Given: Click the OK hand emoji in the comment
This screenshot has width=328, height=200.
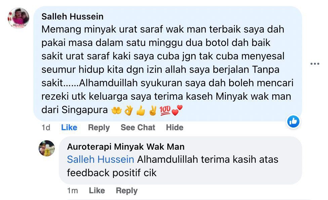Looking at the screenshot, I should [x=129, y=110].
